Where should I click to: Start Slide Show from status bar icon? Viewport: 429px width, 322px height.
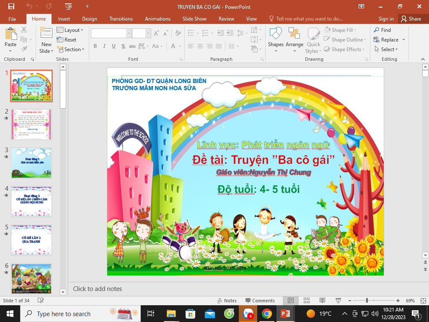tap(338, 301)
